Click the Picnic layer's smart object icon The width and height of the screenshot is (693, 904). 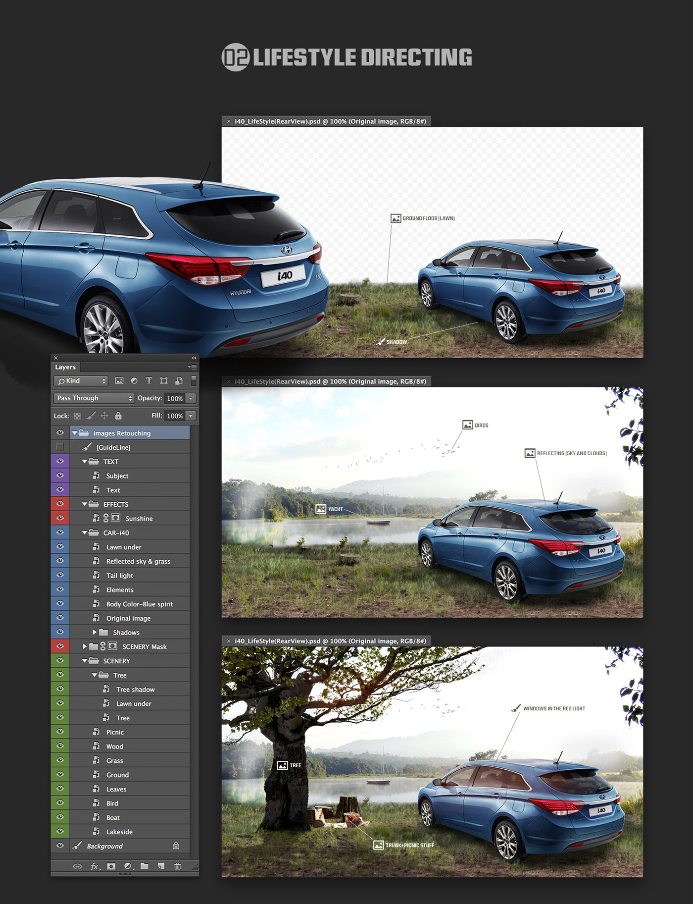(96, 732)
